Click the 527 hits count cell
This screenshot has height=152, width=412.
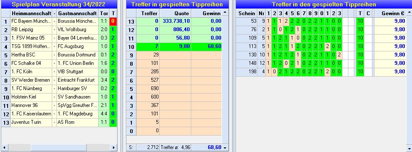pos(148,80)
